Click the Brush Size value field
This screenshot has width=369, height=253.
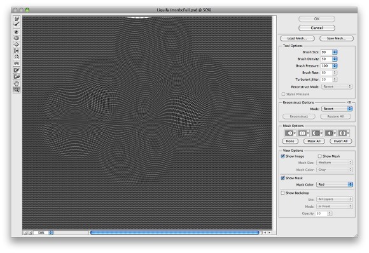(326, 52)
